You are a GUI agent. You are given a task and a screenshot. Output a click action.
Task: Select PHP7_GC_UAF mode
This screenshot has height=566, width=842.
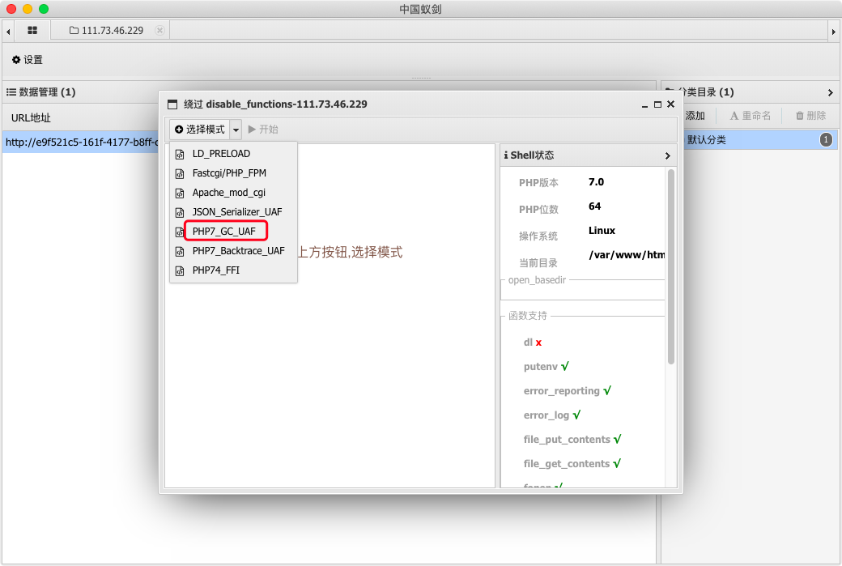234,231
